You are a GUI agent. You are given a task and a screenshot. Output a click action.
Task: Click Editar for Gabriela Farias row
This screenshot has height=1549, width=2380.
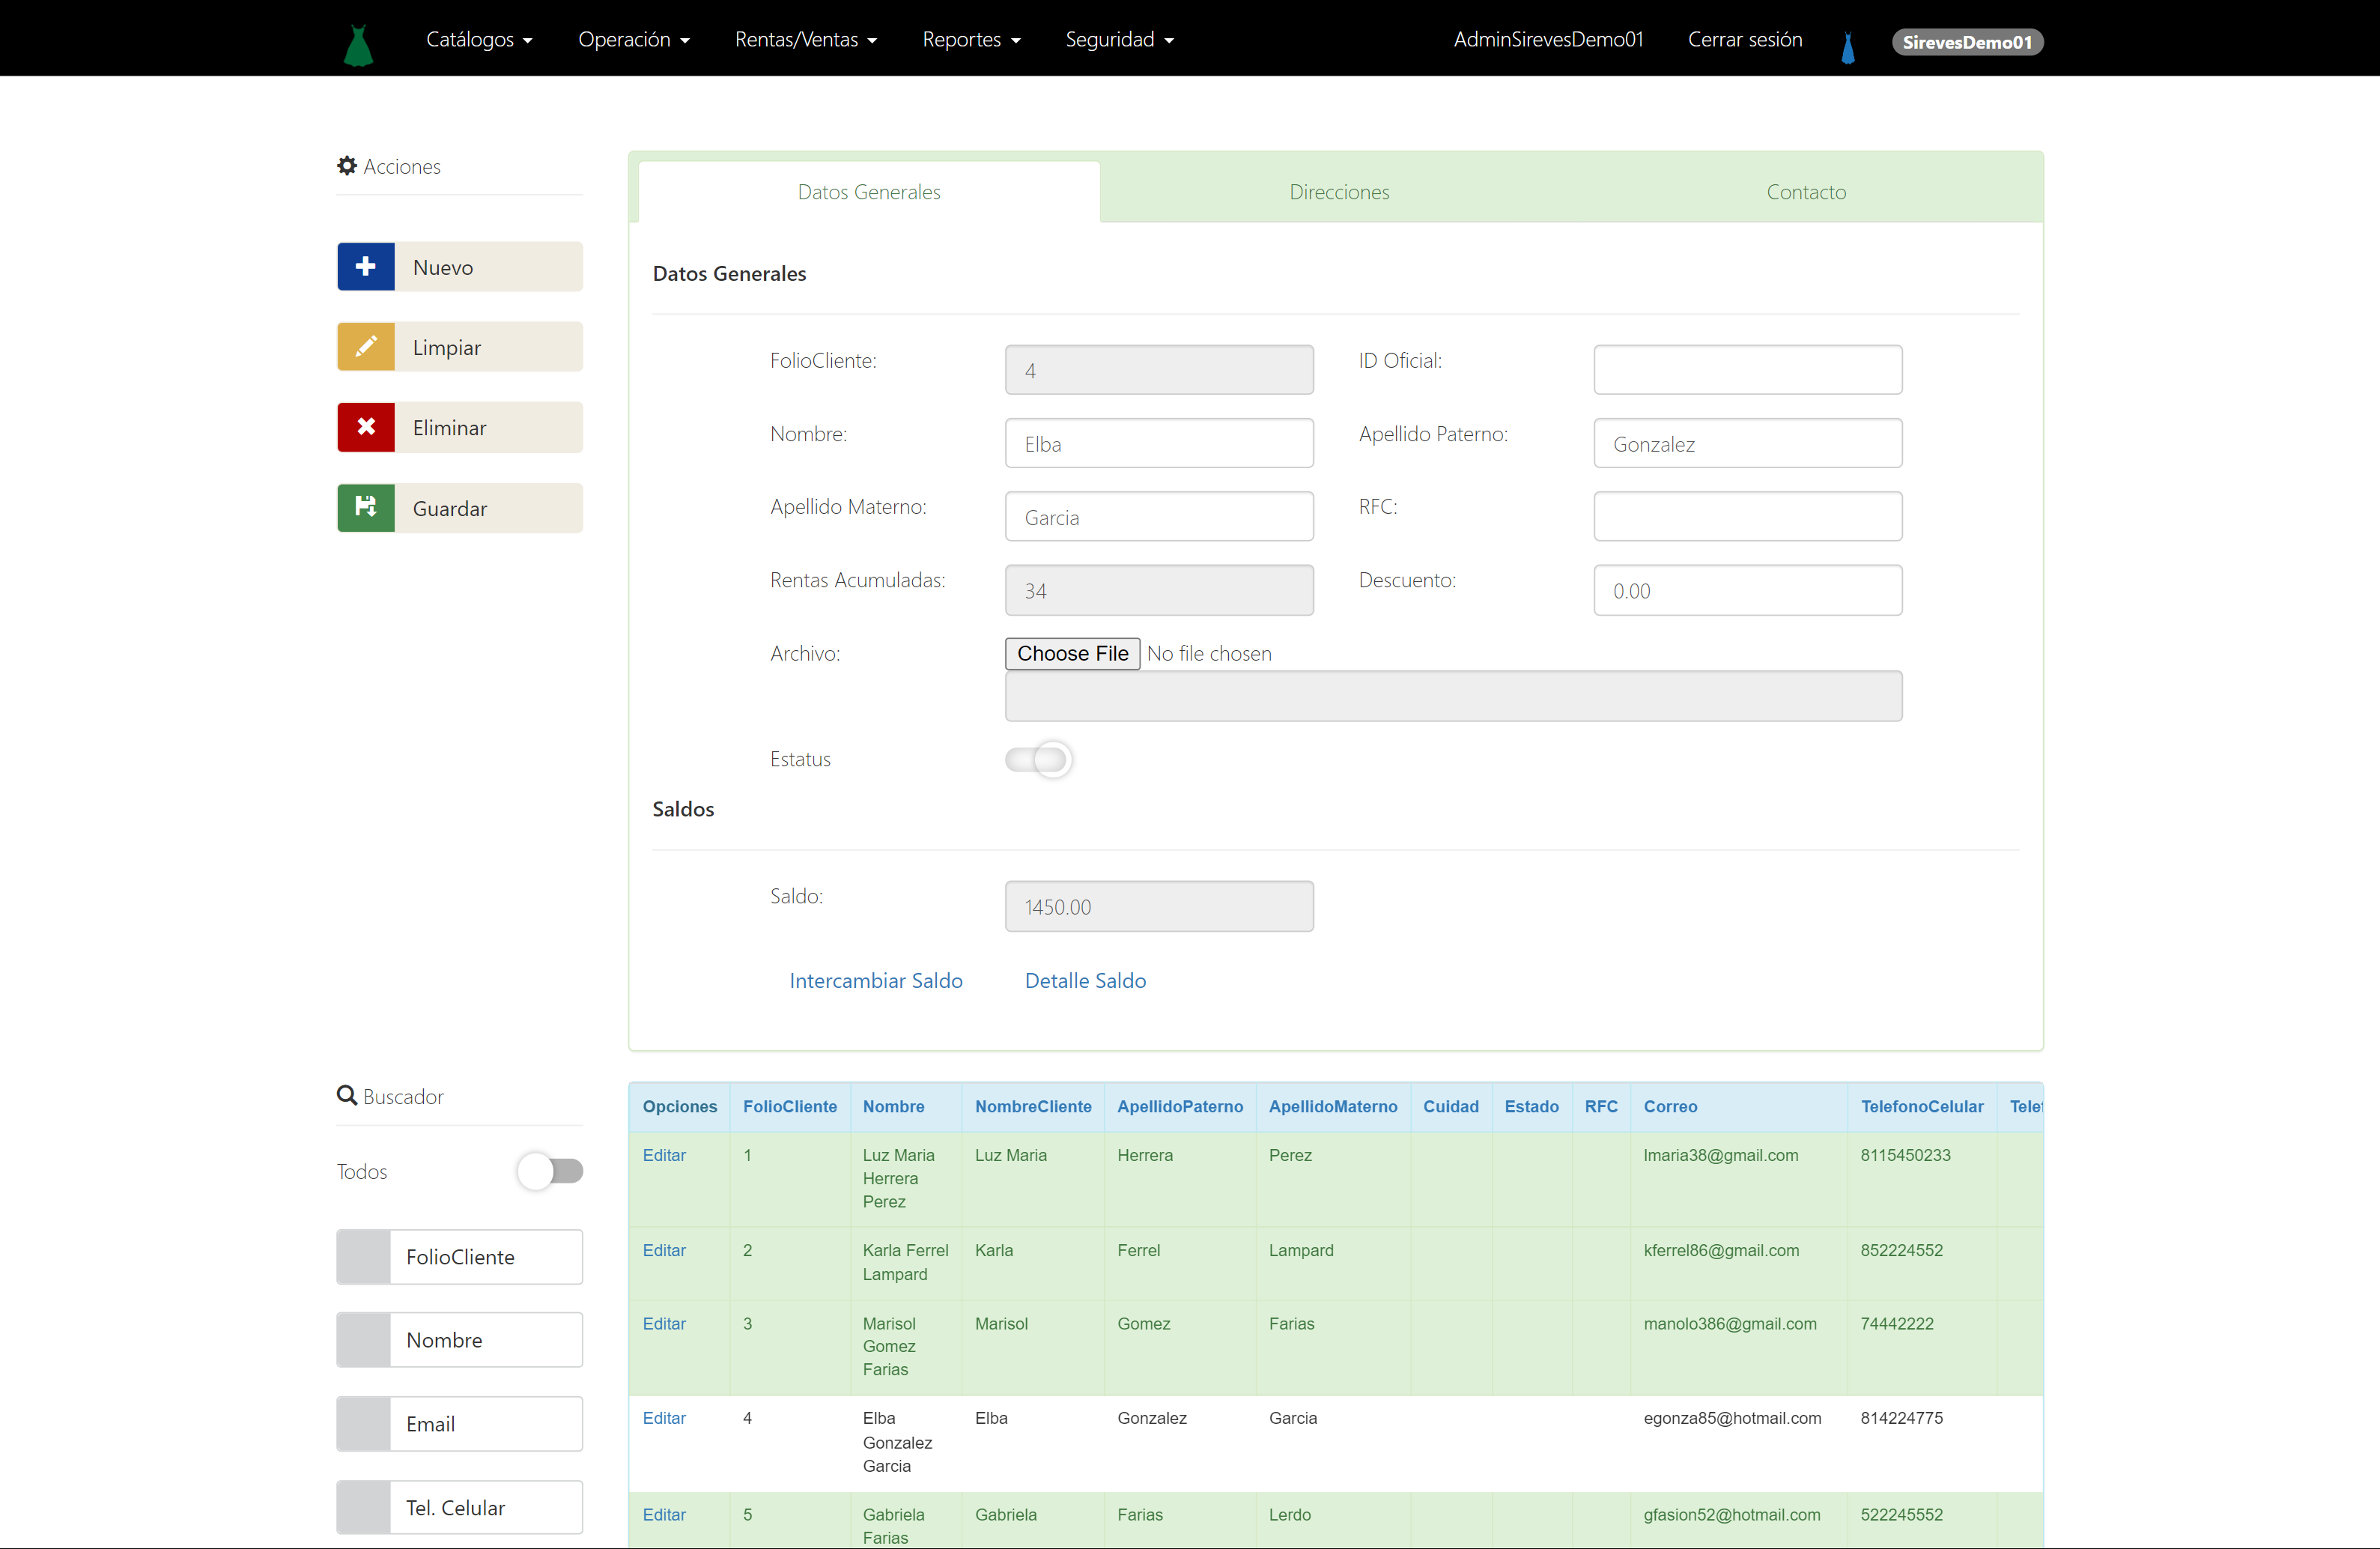pos(664,1514)
